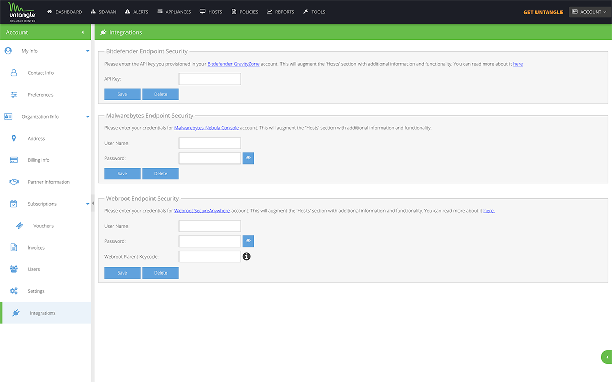Focus the Webroot Password field

(x=210, y=241)
